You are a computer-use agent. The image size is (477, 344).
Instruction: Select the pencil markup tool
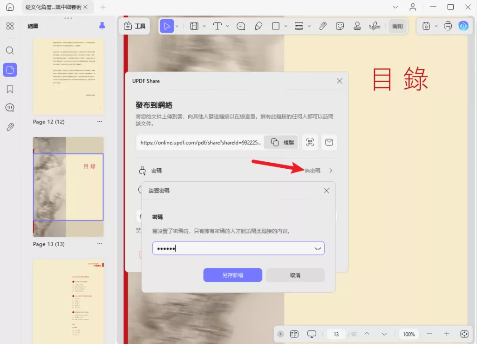tap(259, 26)
